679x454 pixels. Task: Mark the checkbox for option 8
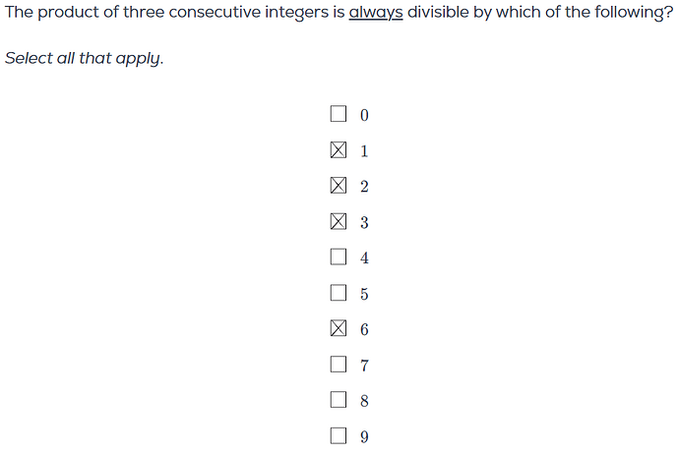pos(339,400)
